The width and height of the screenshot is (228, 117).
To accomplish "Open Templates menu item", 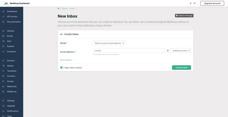I will tap(12, 71).
